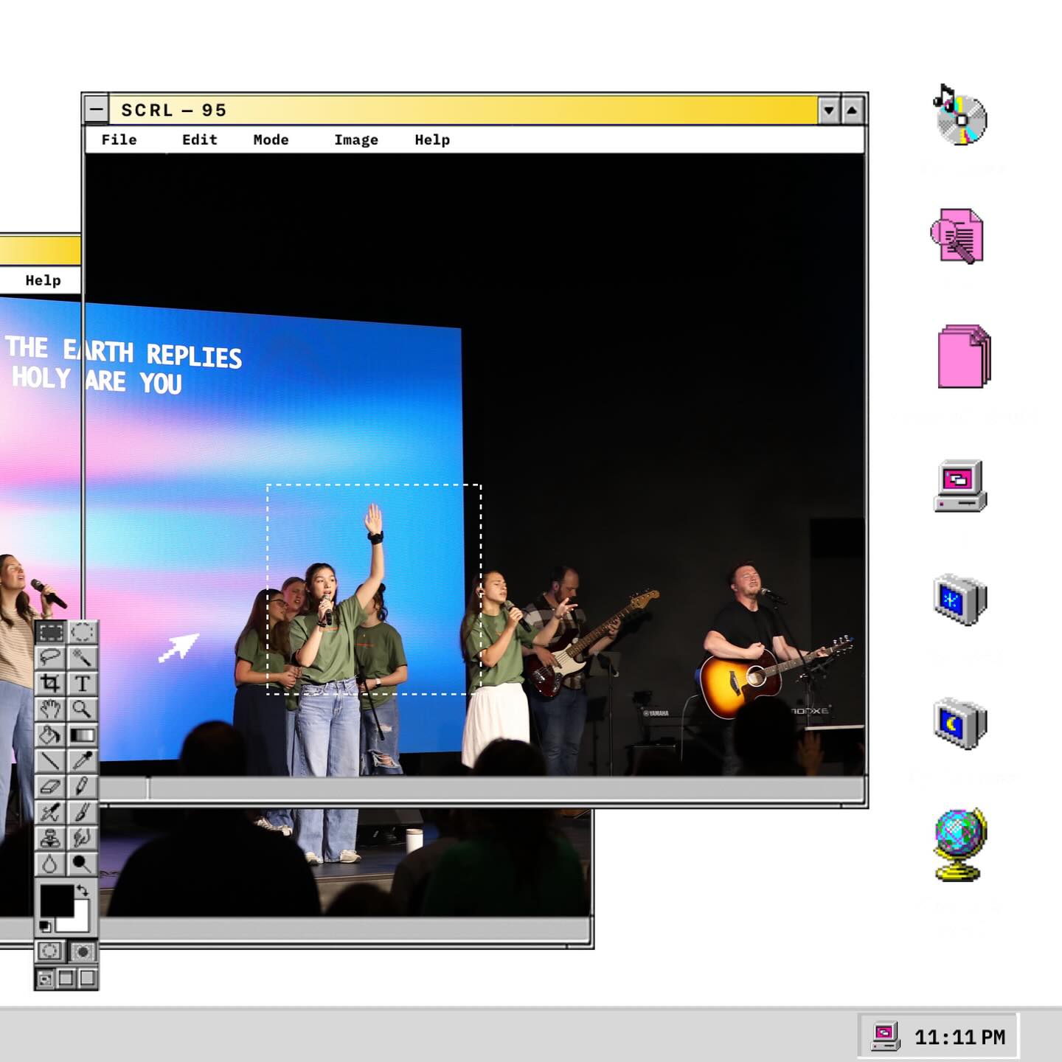This screenshot has height=1062, width=1062.
Task: Open the Mode menu
Action: coord(271,139)
